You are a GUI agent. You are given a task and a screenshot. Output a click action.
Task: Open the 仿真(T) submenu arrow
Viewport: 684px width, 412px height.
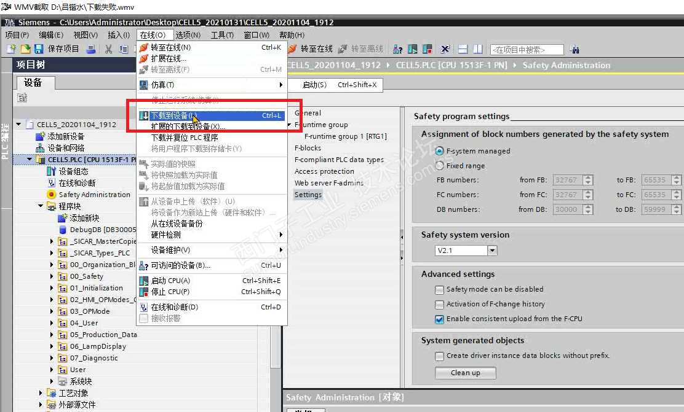(281, 85)
